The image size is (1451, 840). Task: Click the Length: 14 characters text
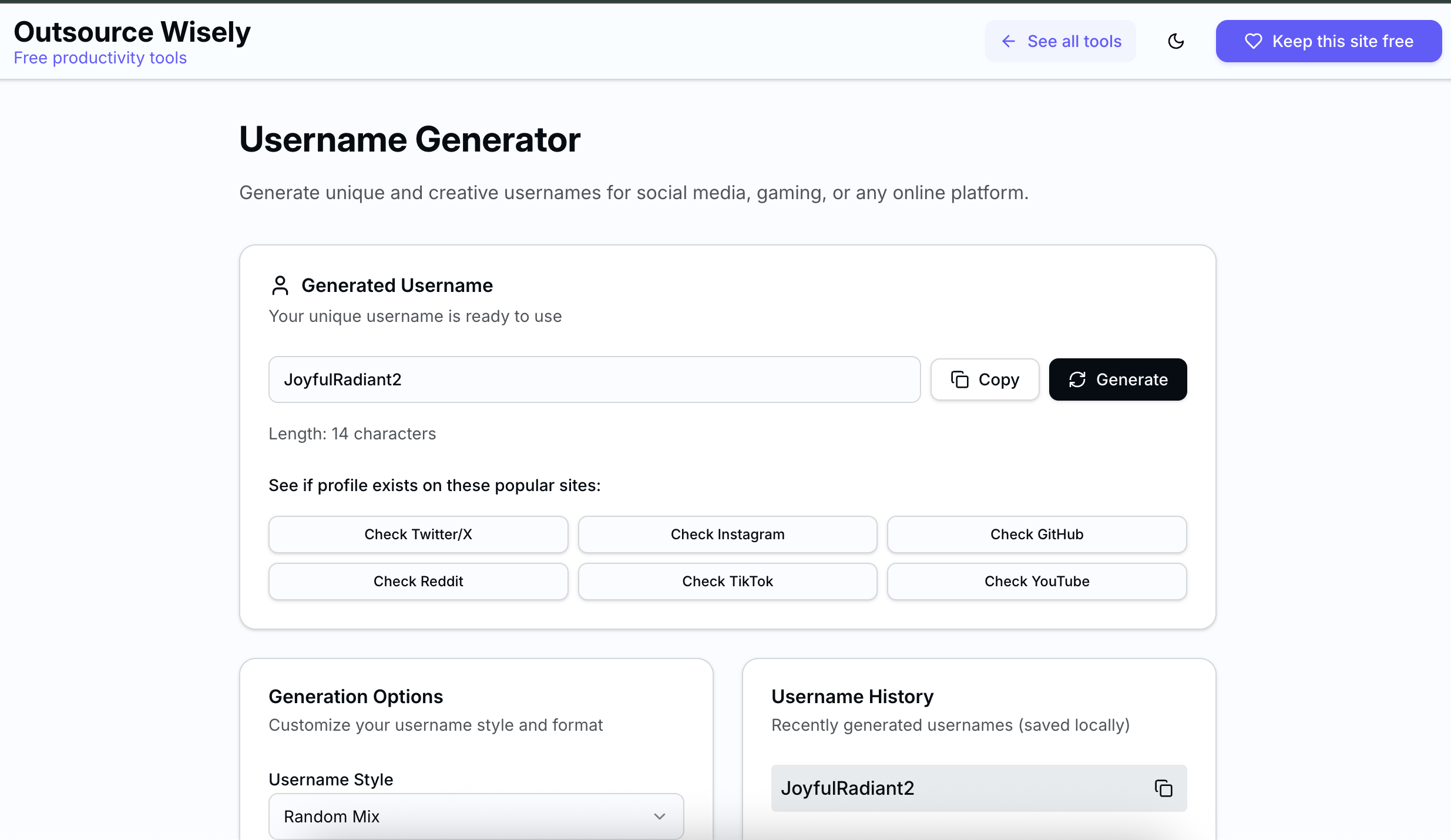[x=352, y=434]
